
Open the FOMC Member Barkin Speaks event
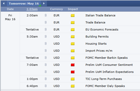pos(107,58)
